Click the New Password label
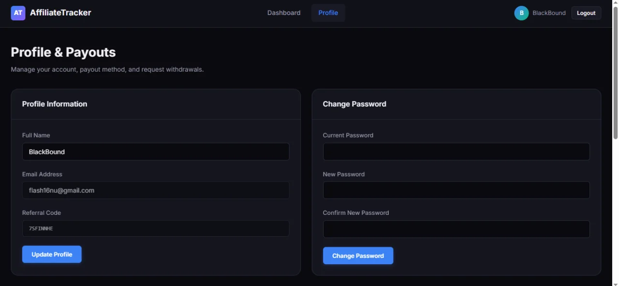This screenshot has height=286, width=619. tap(344, 174)
